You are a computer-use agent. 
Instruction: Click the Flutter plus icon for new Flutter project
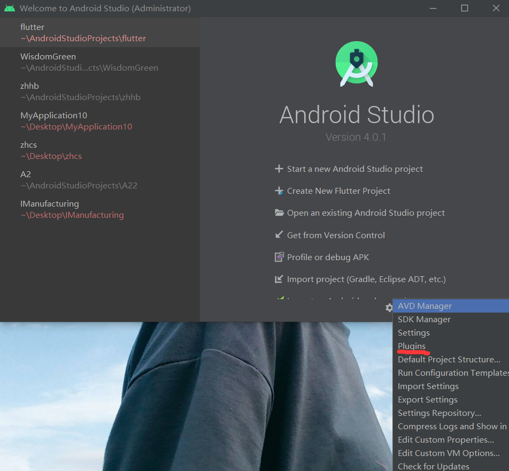click(279, 191)
